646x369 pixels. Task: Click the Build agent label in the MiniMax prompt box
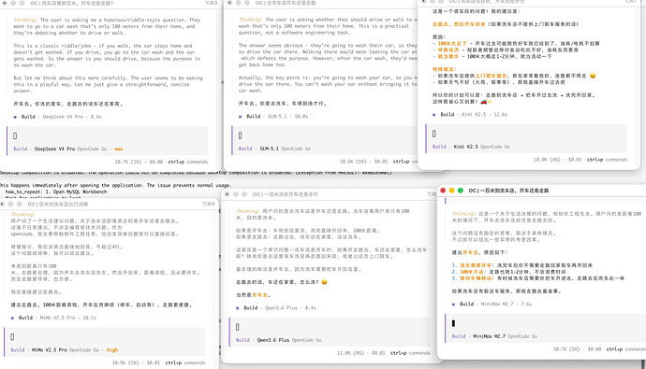459,336
